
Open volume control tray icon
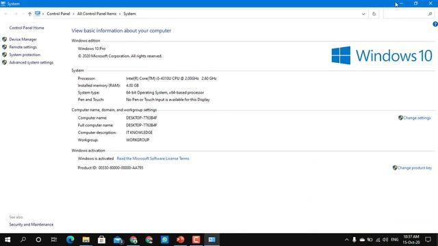tap(385, 240)
